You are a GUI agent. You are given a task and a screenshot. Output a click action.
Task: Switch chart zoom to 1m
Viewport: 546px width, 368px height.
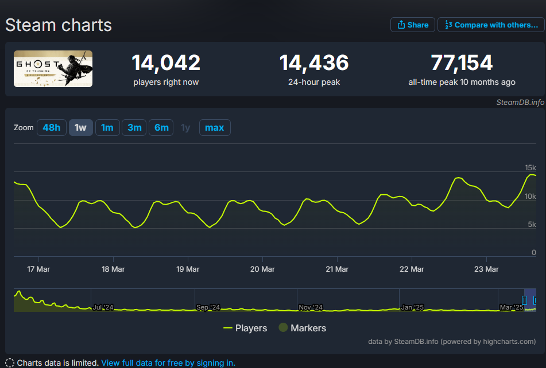point(107,127)
